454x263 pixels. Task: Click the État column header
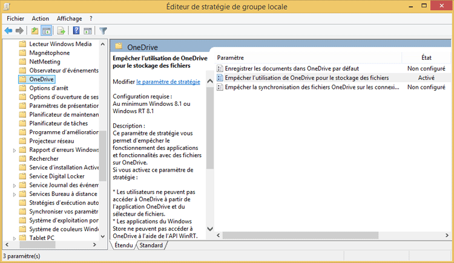[x=426, y=57]
